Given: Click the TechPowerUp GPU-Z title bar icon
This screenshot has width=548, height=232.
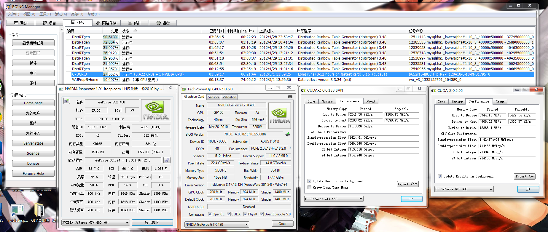Looking at the screenshot, I should (x=184, y=89).
